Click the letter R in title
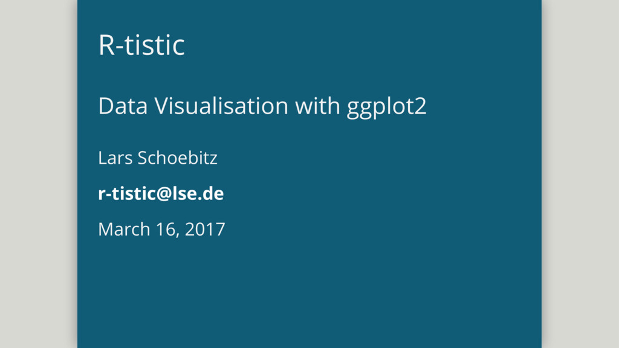This screenshot has height=348, width=619. [106, 45]
